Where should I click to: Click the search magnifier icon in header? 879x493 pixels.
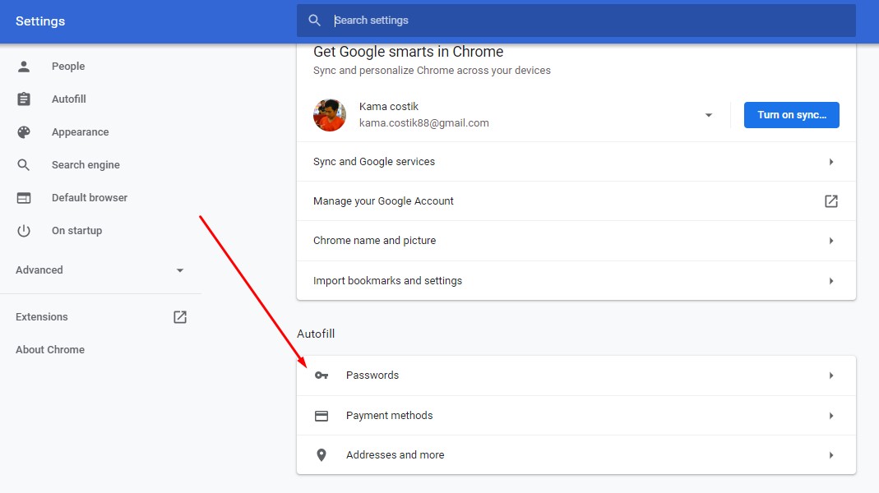314,21
